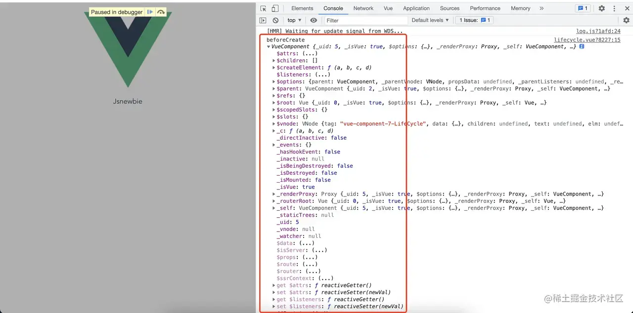The height and width of the screenshot is (313, 633).
Task: Expand the set $attrs reactiveSetter
Action: [x=274, y=292]
